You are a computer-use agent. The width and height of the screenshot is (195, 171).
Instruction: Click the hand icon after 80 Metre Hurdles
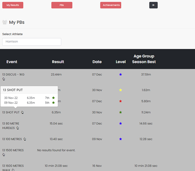click(18, 128)
